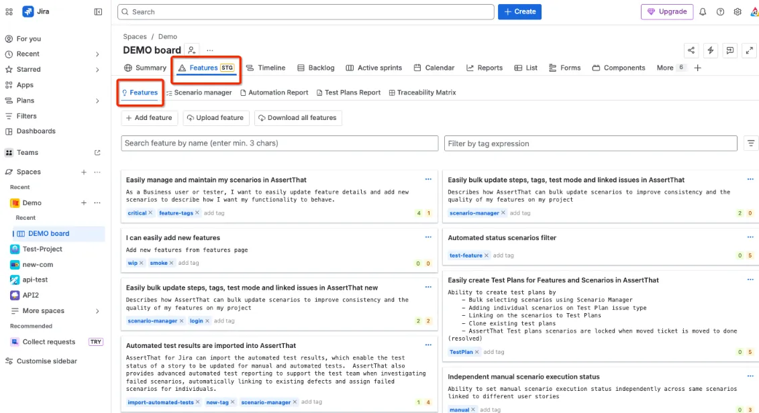Focus the 'Search feature by name' field
This screenshot has height=413, width=759.
(x=280, y=143)
